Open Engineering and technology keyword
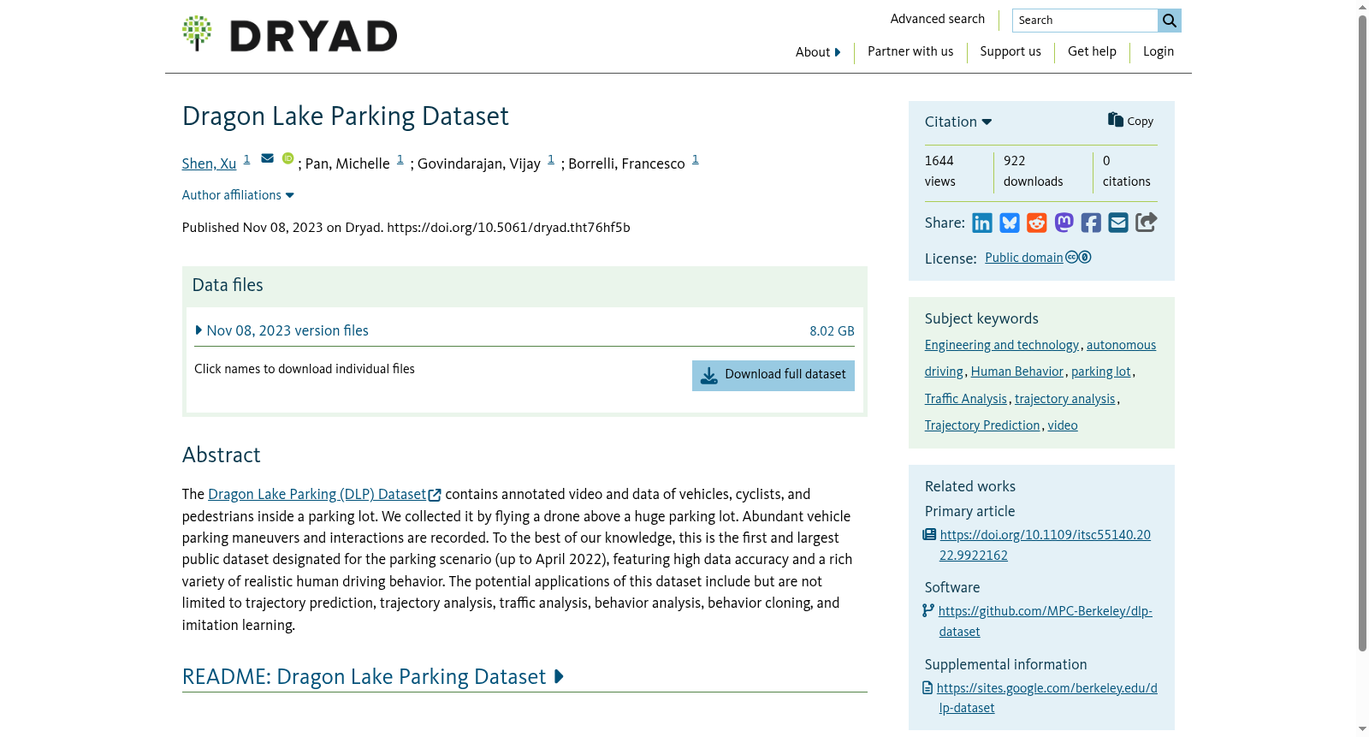This screenshot has width=1369, height=737. [x=1002, y=345]
